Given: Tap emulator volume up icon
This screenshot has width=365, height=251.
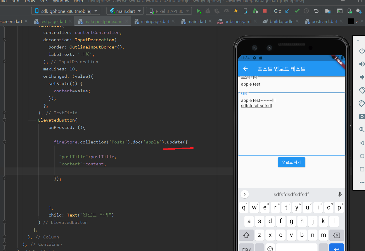Looking at the screenshot, I should (362, 64).
